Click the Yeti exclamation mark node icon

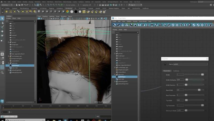tap(139, 25)
